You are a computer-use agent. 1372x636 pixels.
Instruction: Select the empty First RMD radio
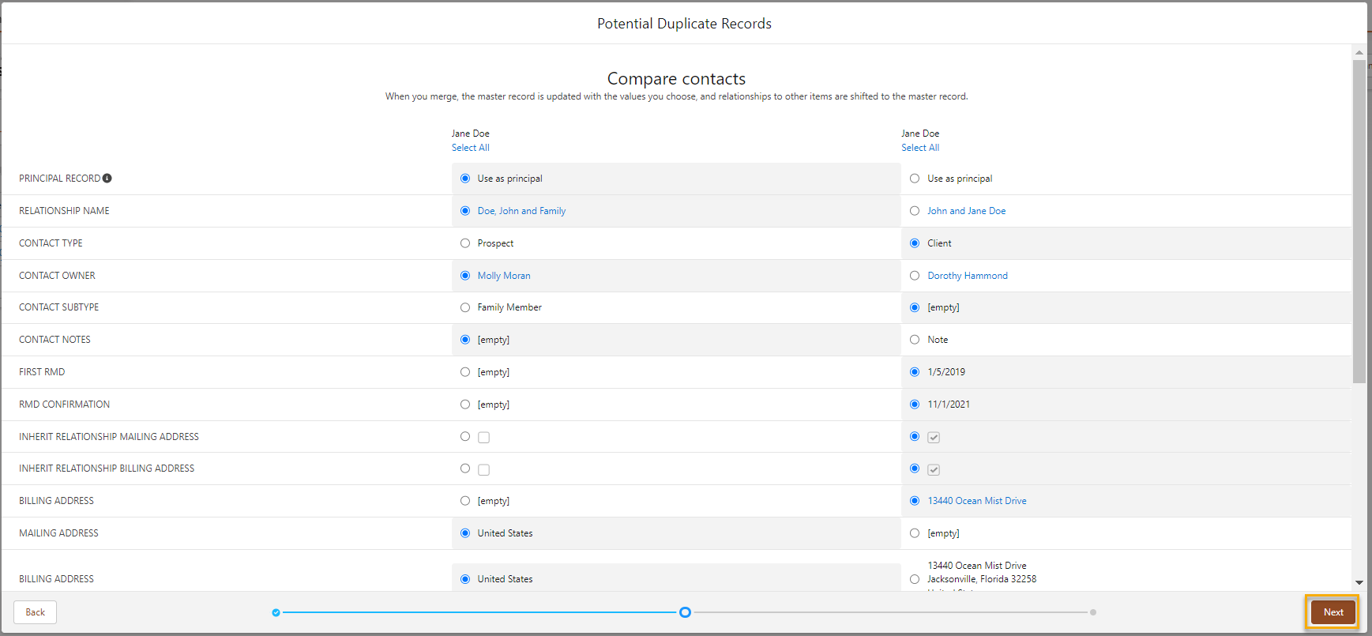465,372
